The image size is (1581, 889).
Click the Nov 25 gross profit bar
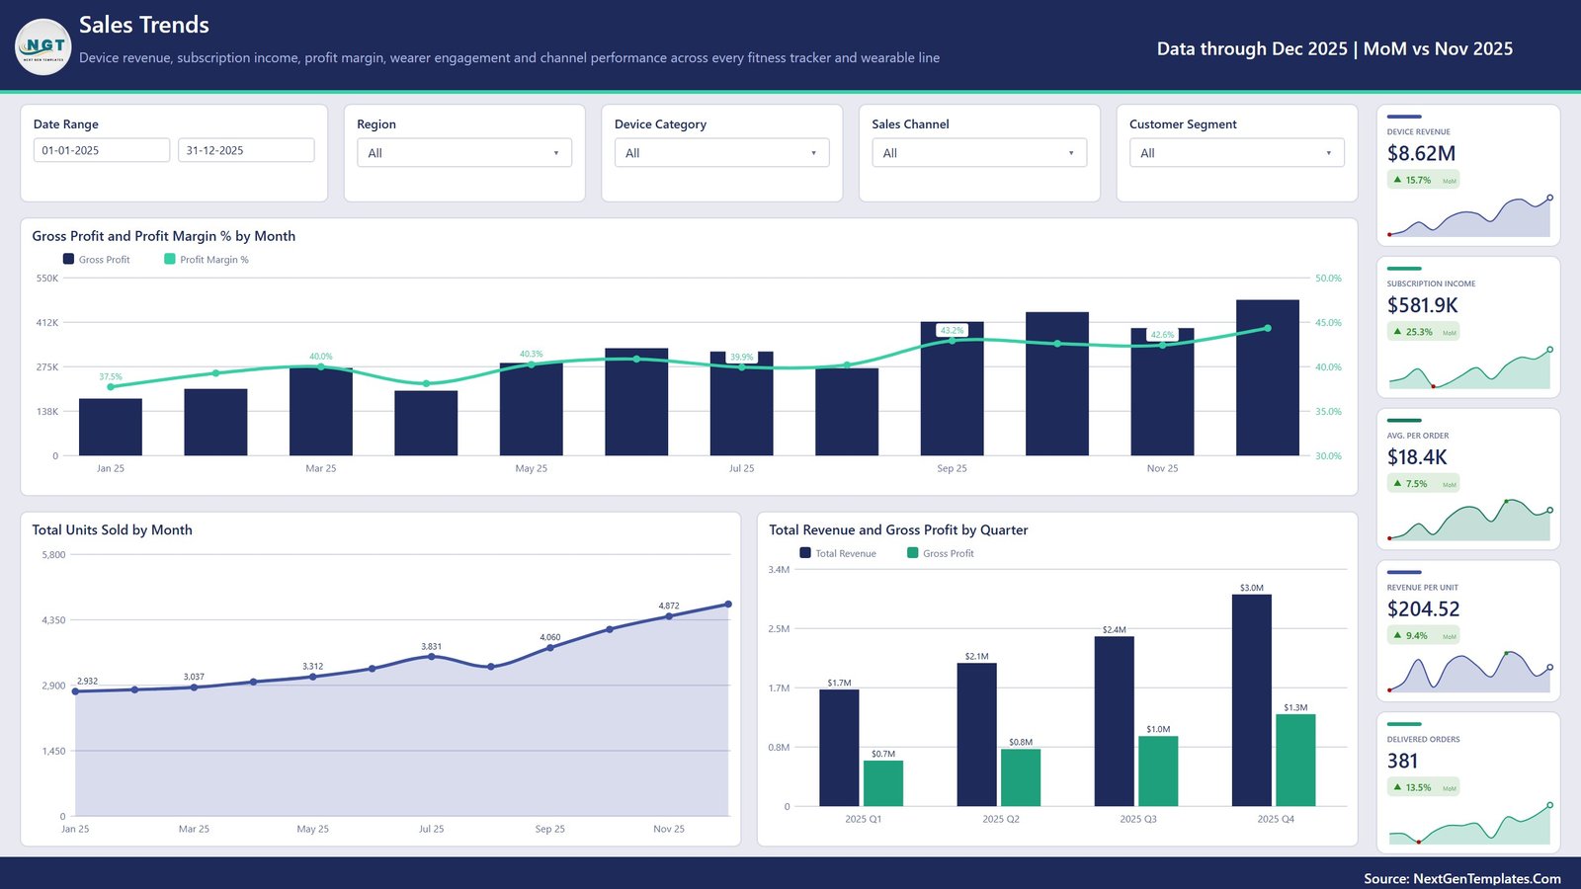click(1163, 392)
